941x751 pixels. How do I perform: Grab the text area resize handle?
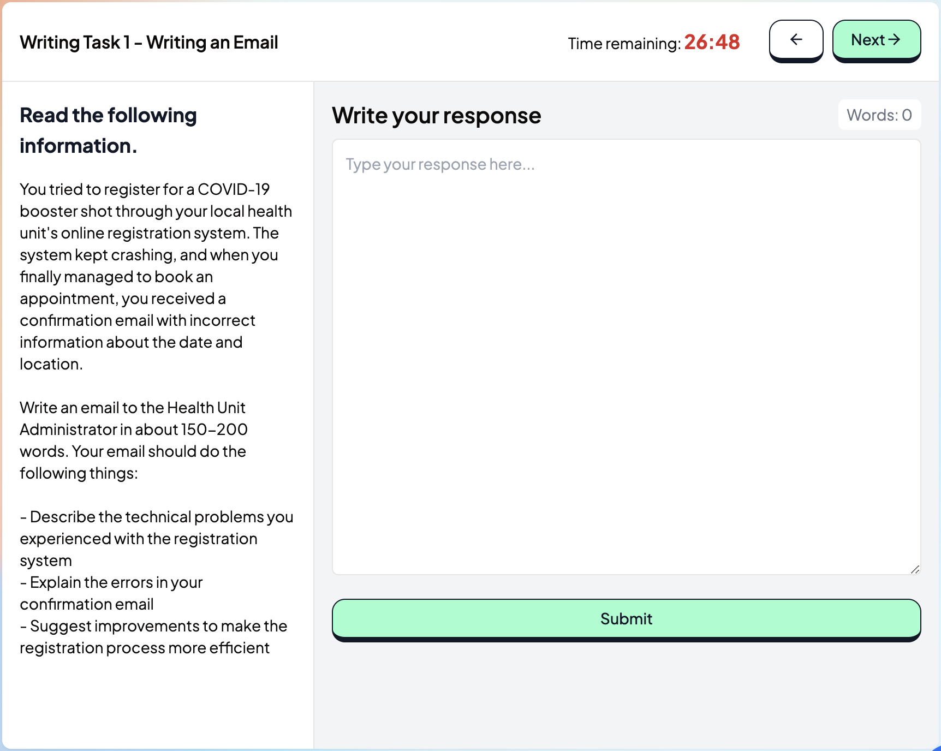click(915, 569)
